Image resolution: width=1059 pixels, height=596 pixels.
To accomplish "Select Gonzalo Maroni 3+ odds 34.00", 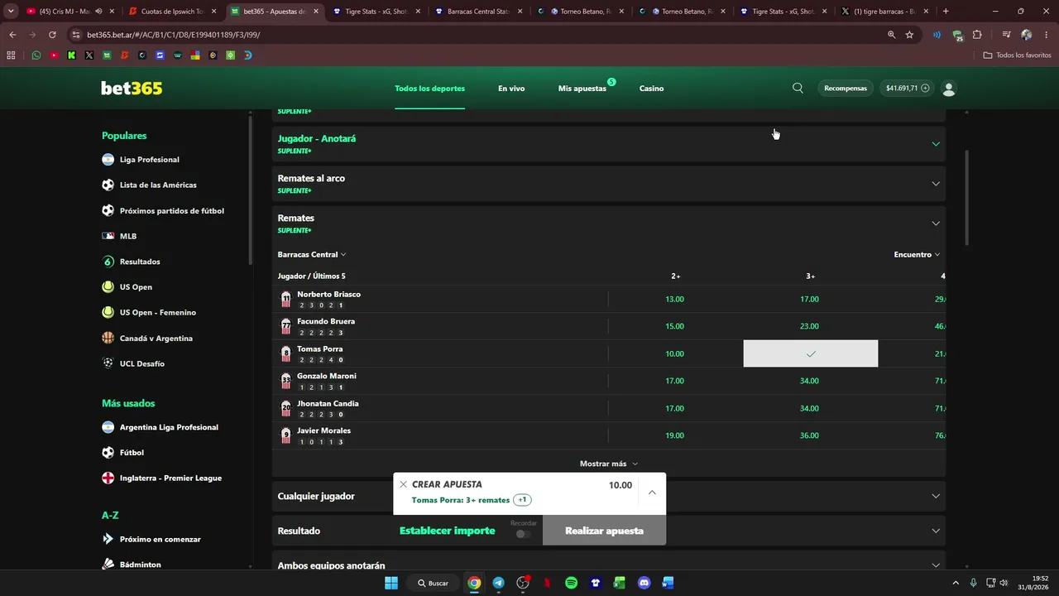I will (x=810, y=381).
